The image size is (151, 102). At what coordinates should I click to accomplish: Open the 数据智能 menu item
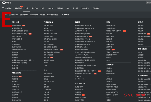coord(60,8)
